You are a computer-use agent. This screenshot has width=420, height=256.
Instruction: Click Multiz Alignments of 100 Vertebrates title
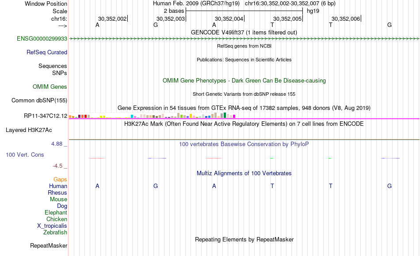pos(244,173)
